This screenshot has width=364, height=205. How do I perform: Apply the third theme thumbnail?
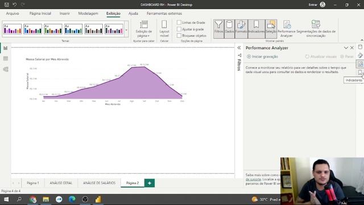coord(53,29)
